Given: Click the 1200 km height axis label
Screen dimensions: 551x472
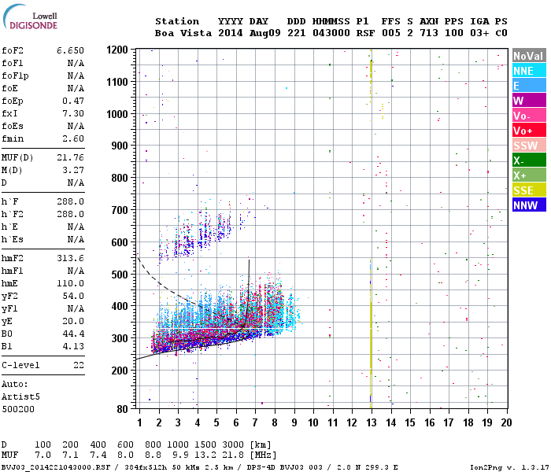Looking at the screenshot, I should 117,50.
